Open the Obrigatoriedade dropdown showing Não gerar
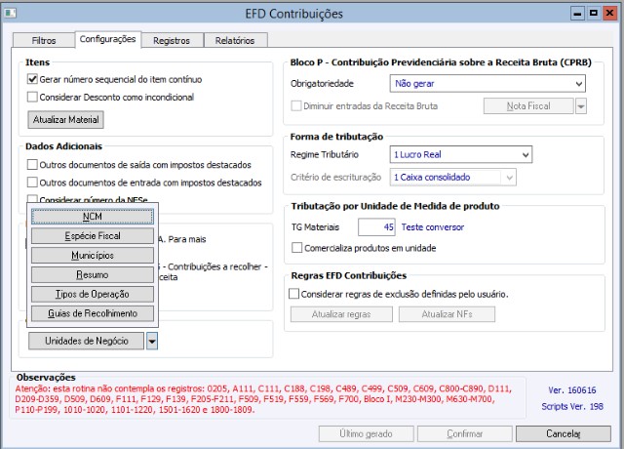The width and height of the screenshot is (624, 449). [487, 84]
